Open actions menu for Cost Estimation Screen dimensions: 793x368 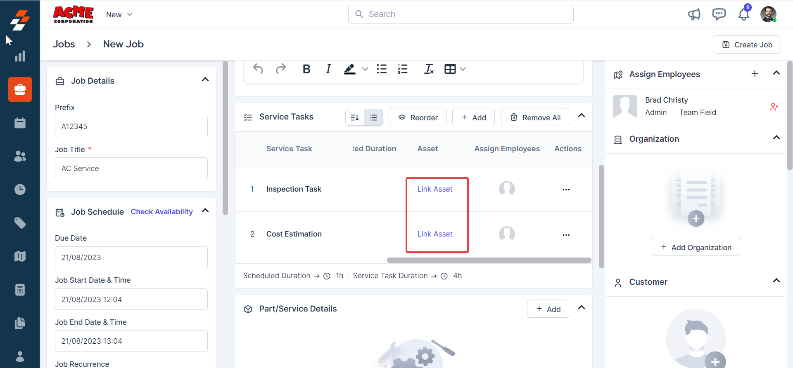pos(566,235)
